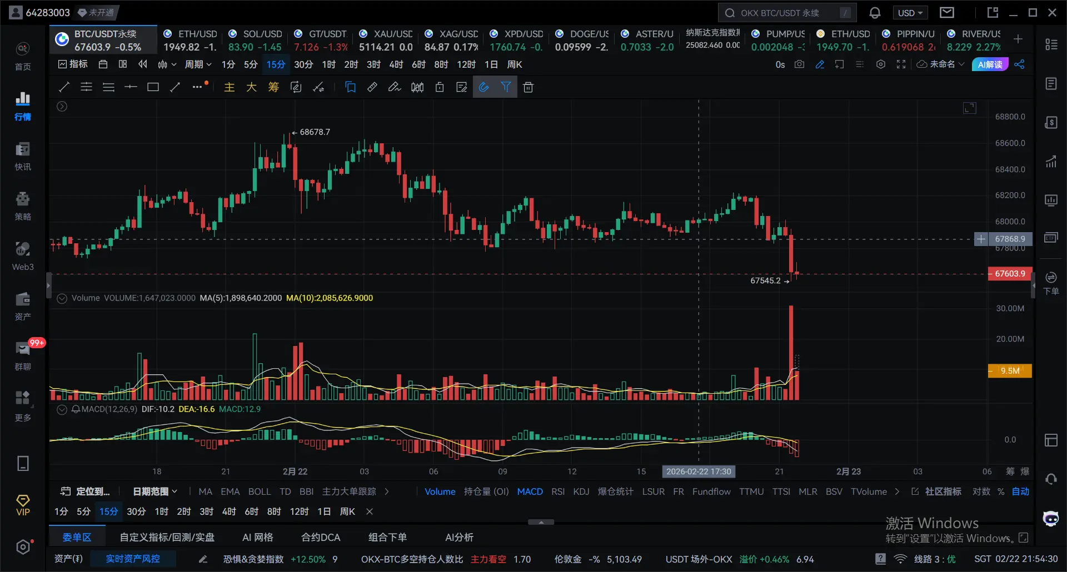Screen dimensions: 1067x572
Task: Take a chart screenshot with camera icon
Action: point(799,64)
